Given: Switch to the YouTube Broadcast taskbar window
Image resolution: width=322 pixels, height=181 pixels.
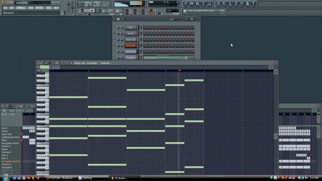Looking at the screenshot, I should (60, 178).
